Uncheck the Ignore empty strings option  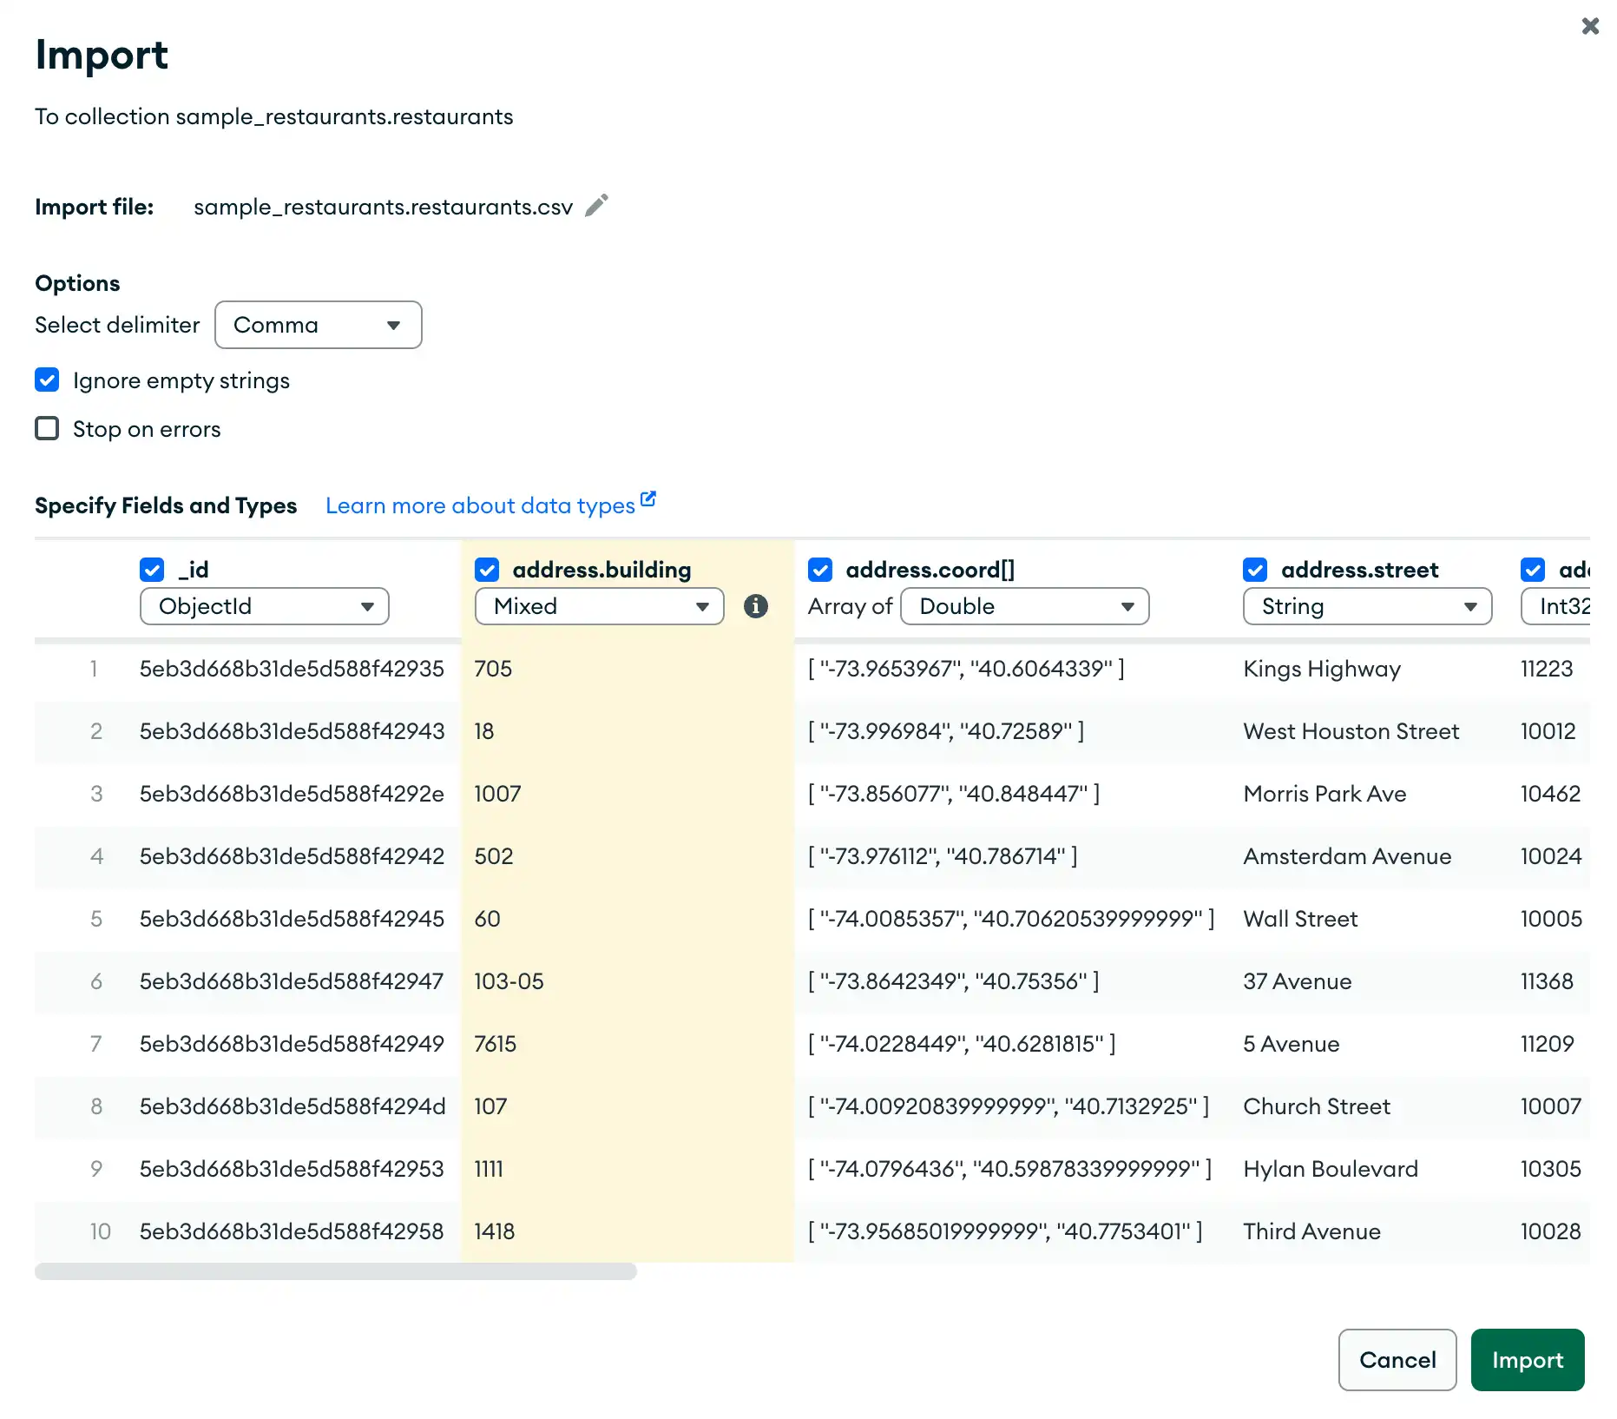coord(47,379)
